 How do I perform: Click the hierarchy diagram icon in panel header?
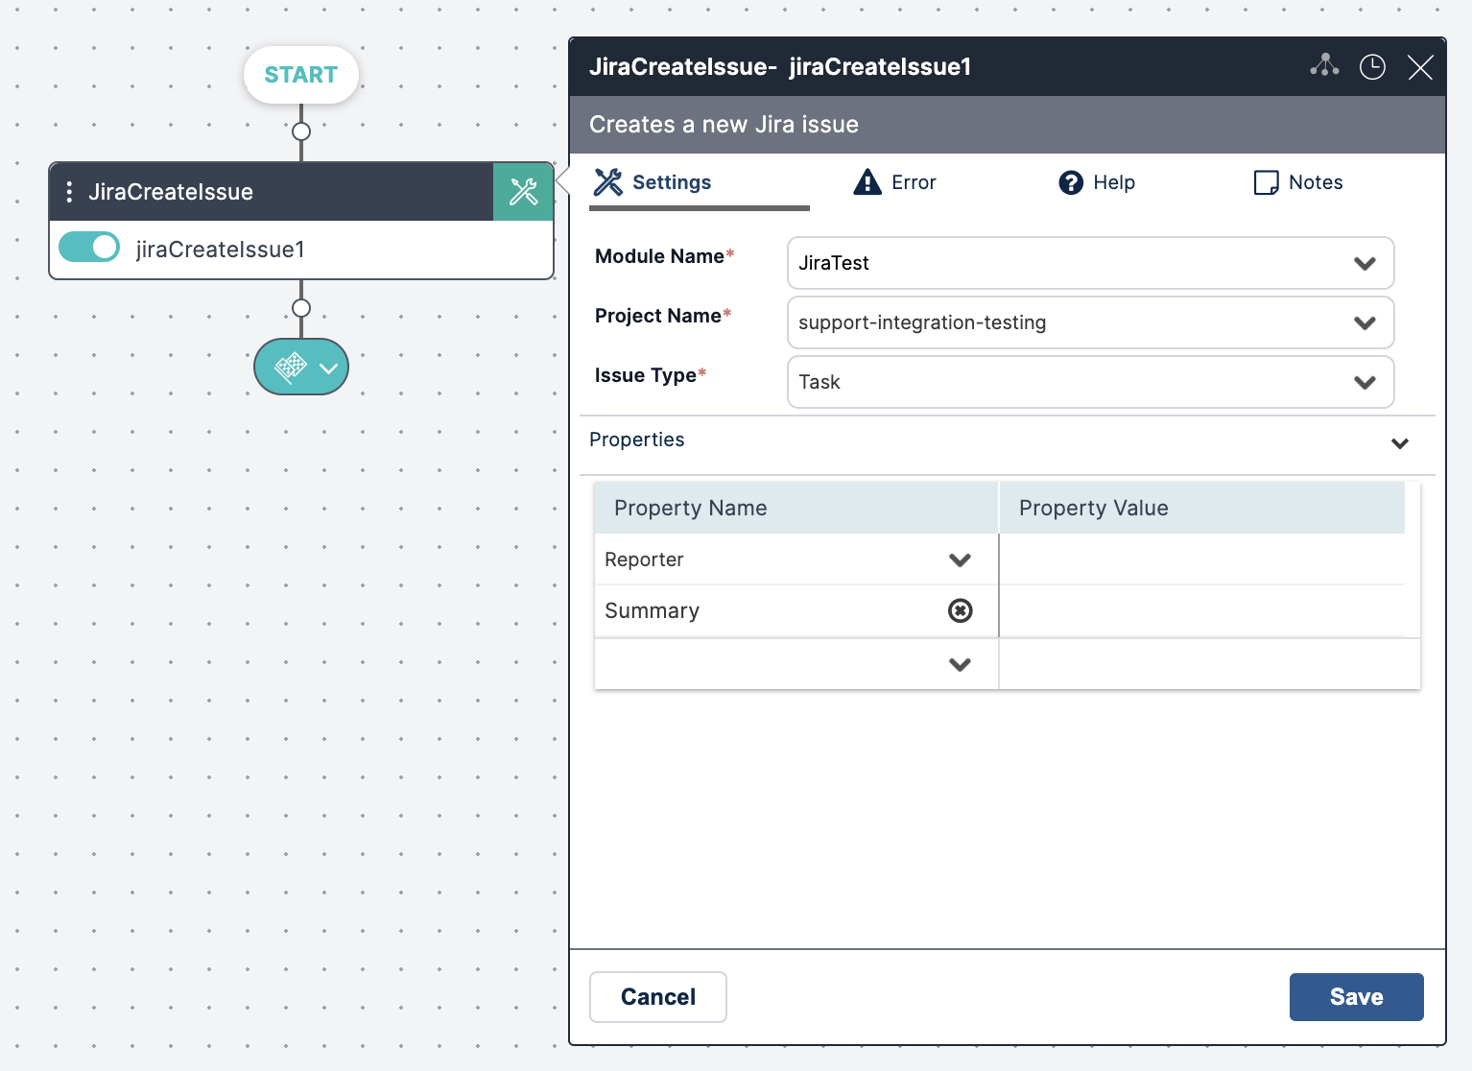coord(1324,66)
